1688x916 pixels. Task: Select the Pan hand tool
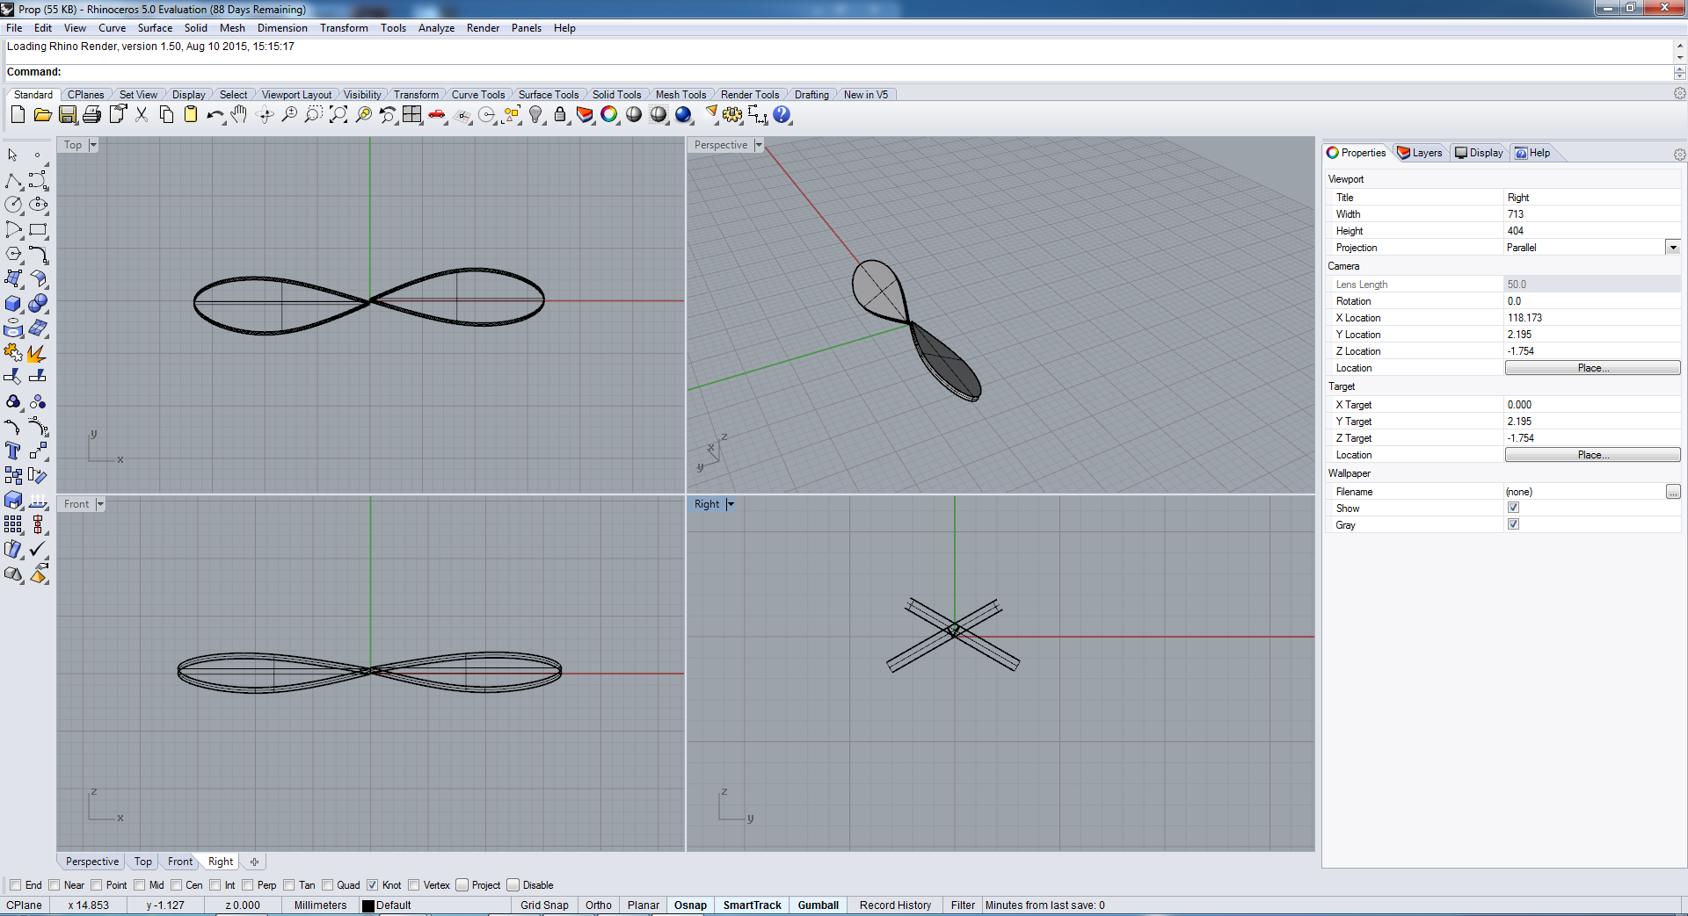(x=239, y=115)
